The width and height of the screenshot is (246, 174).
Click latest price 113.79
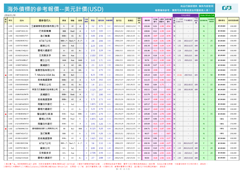(147, 94)
